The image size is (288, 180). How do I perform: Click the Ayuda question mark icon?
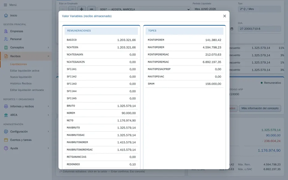6,148
